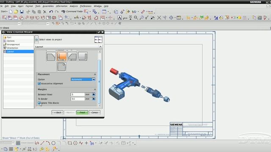
Task: Open the Tools menu
Action: coord(38,6)
